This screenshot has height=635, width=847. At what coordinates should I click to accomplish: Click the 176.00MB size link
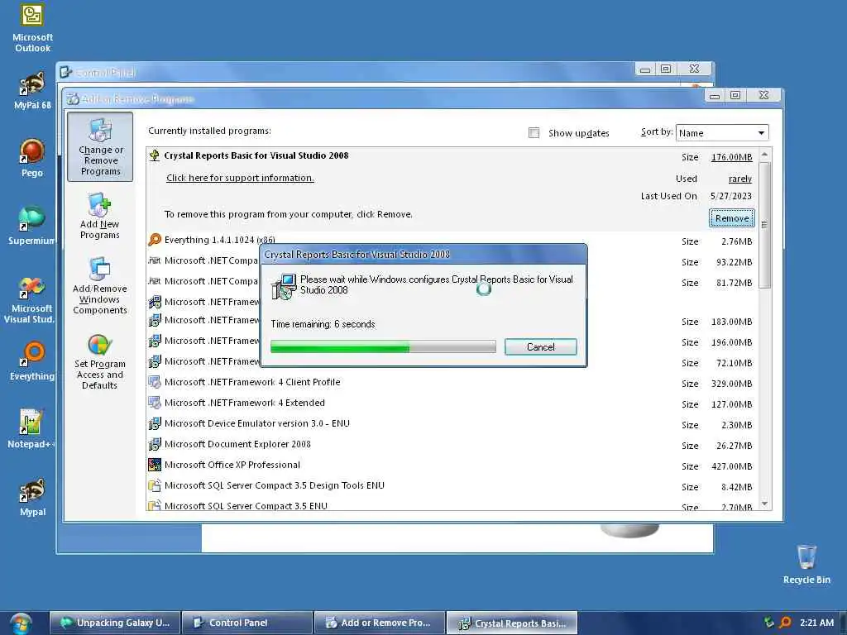point(731,157)
